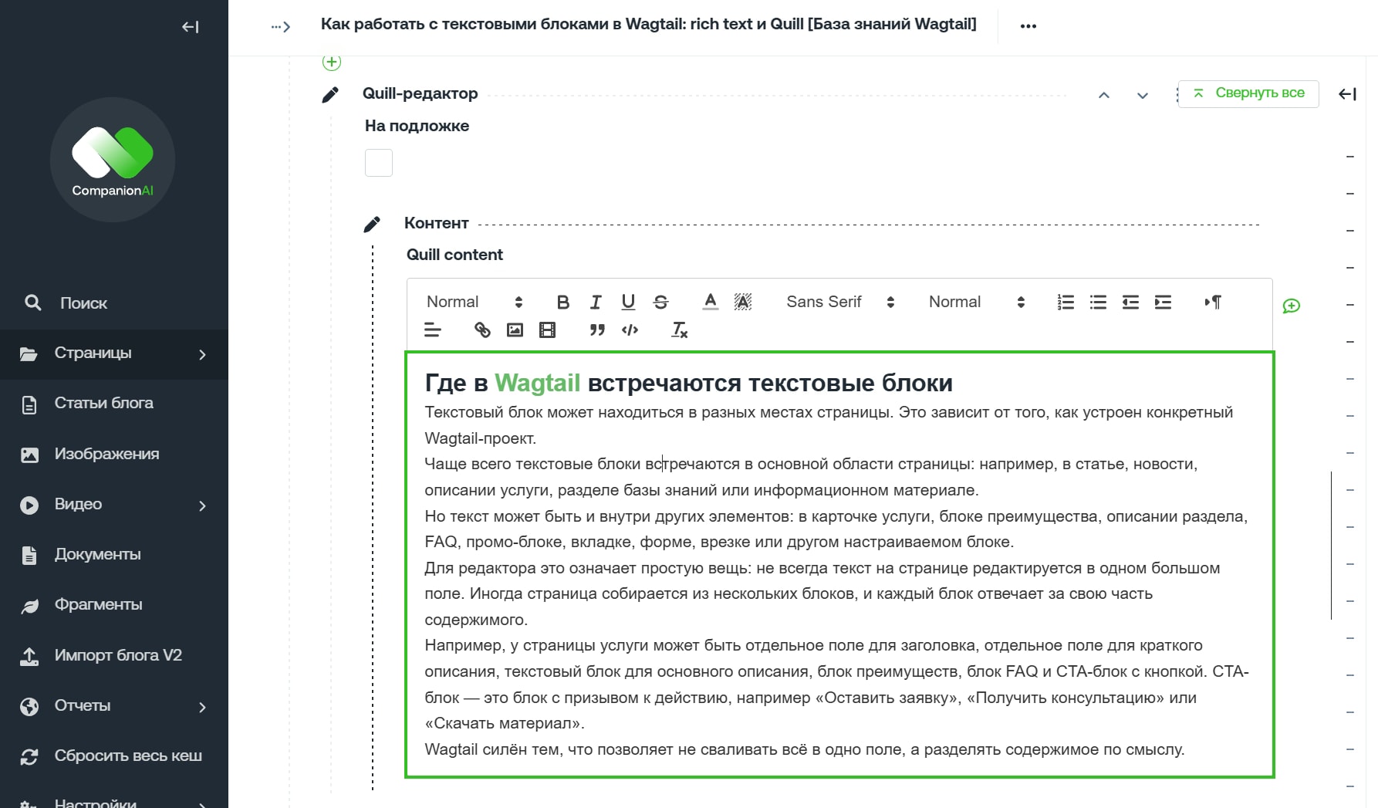The image size is (1378, 808).
Task: Click the page title in the header
Action: (x=648, y=25)
